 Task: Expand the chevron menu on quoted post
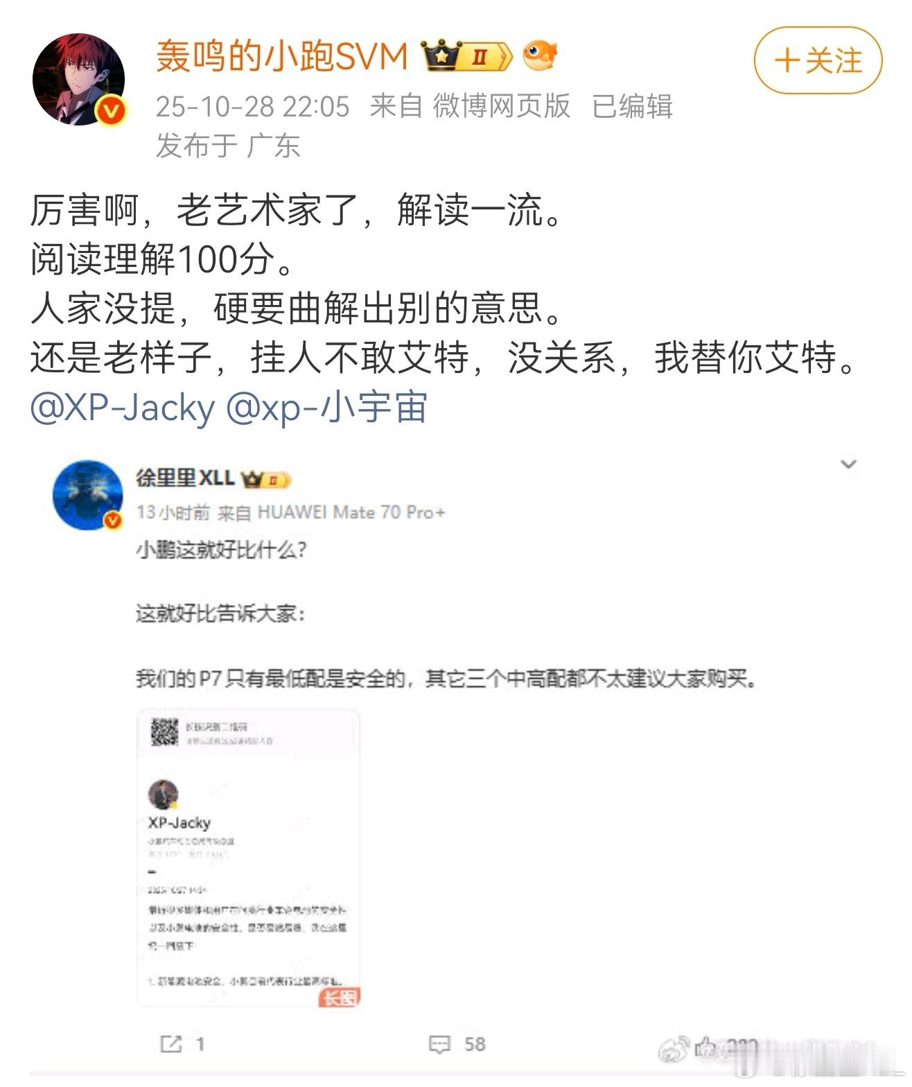click(x=849, y=464)
